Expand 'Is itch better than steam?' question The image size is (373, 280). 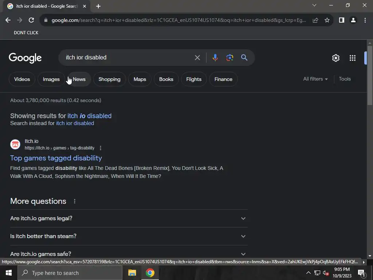129,236
